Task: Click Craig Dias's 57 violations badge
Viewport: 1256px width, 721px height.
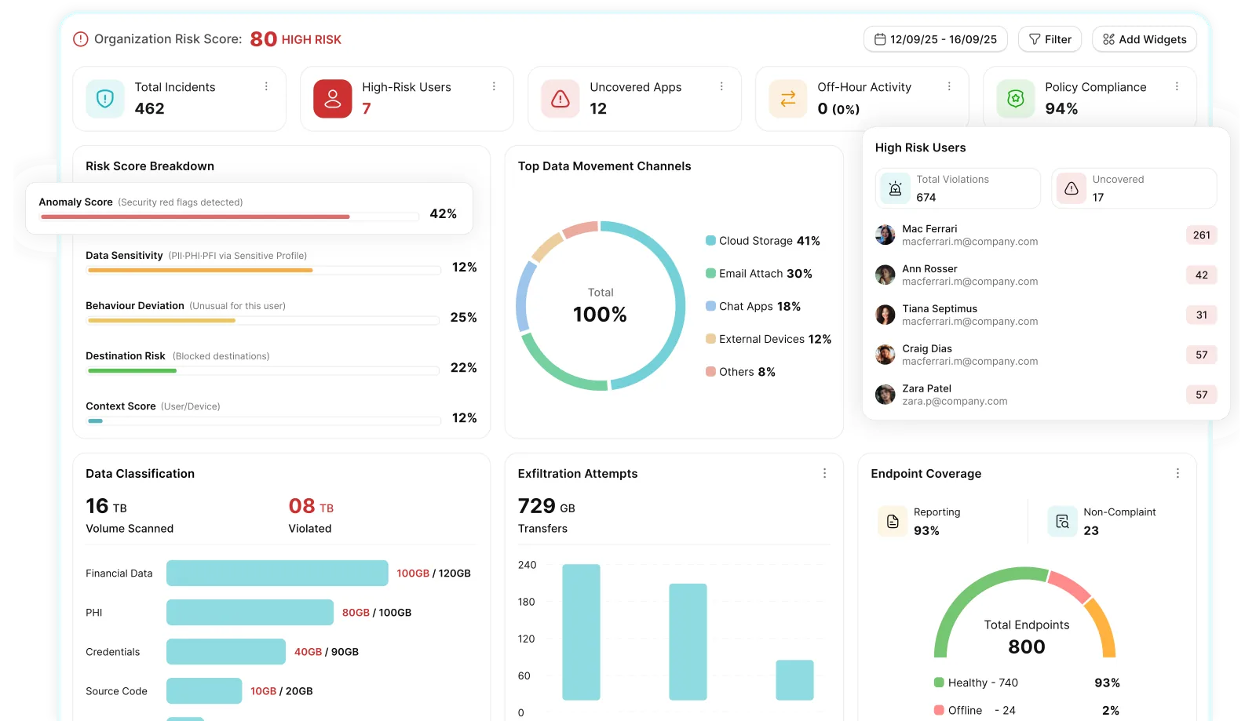Action: (x=1202, y=355)
